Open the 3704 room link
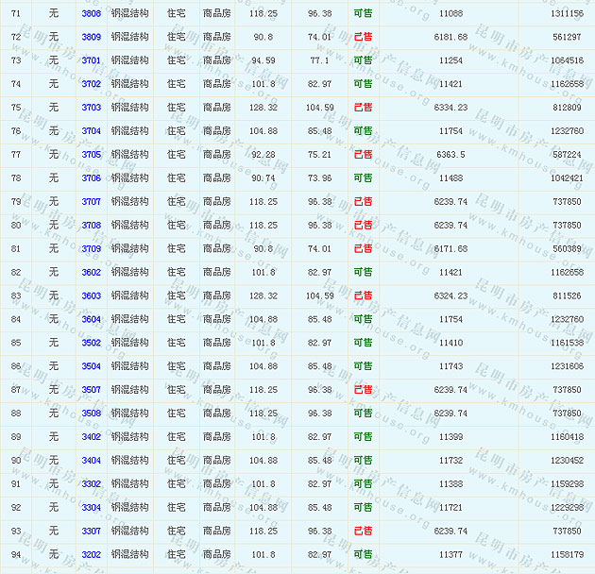This screenshot has width=595, height=574. (91, 131)
